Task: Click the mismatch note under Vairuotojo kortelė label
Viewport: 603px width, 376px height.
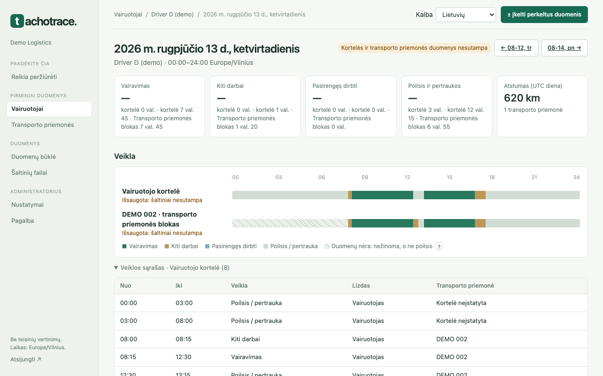Action: (162, 200)
